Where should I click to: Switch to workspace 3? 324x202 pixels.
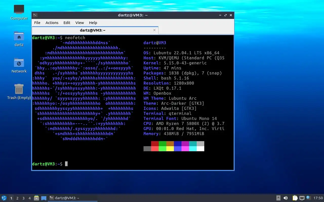(x=24, y=198)
